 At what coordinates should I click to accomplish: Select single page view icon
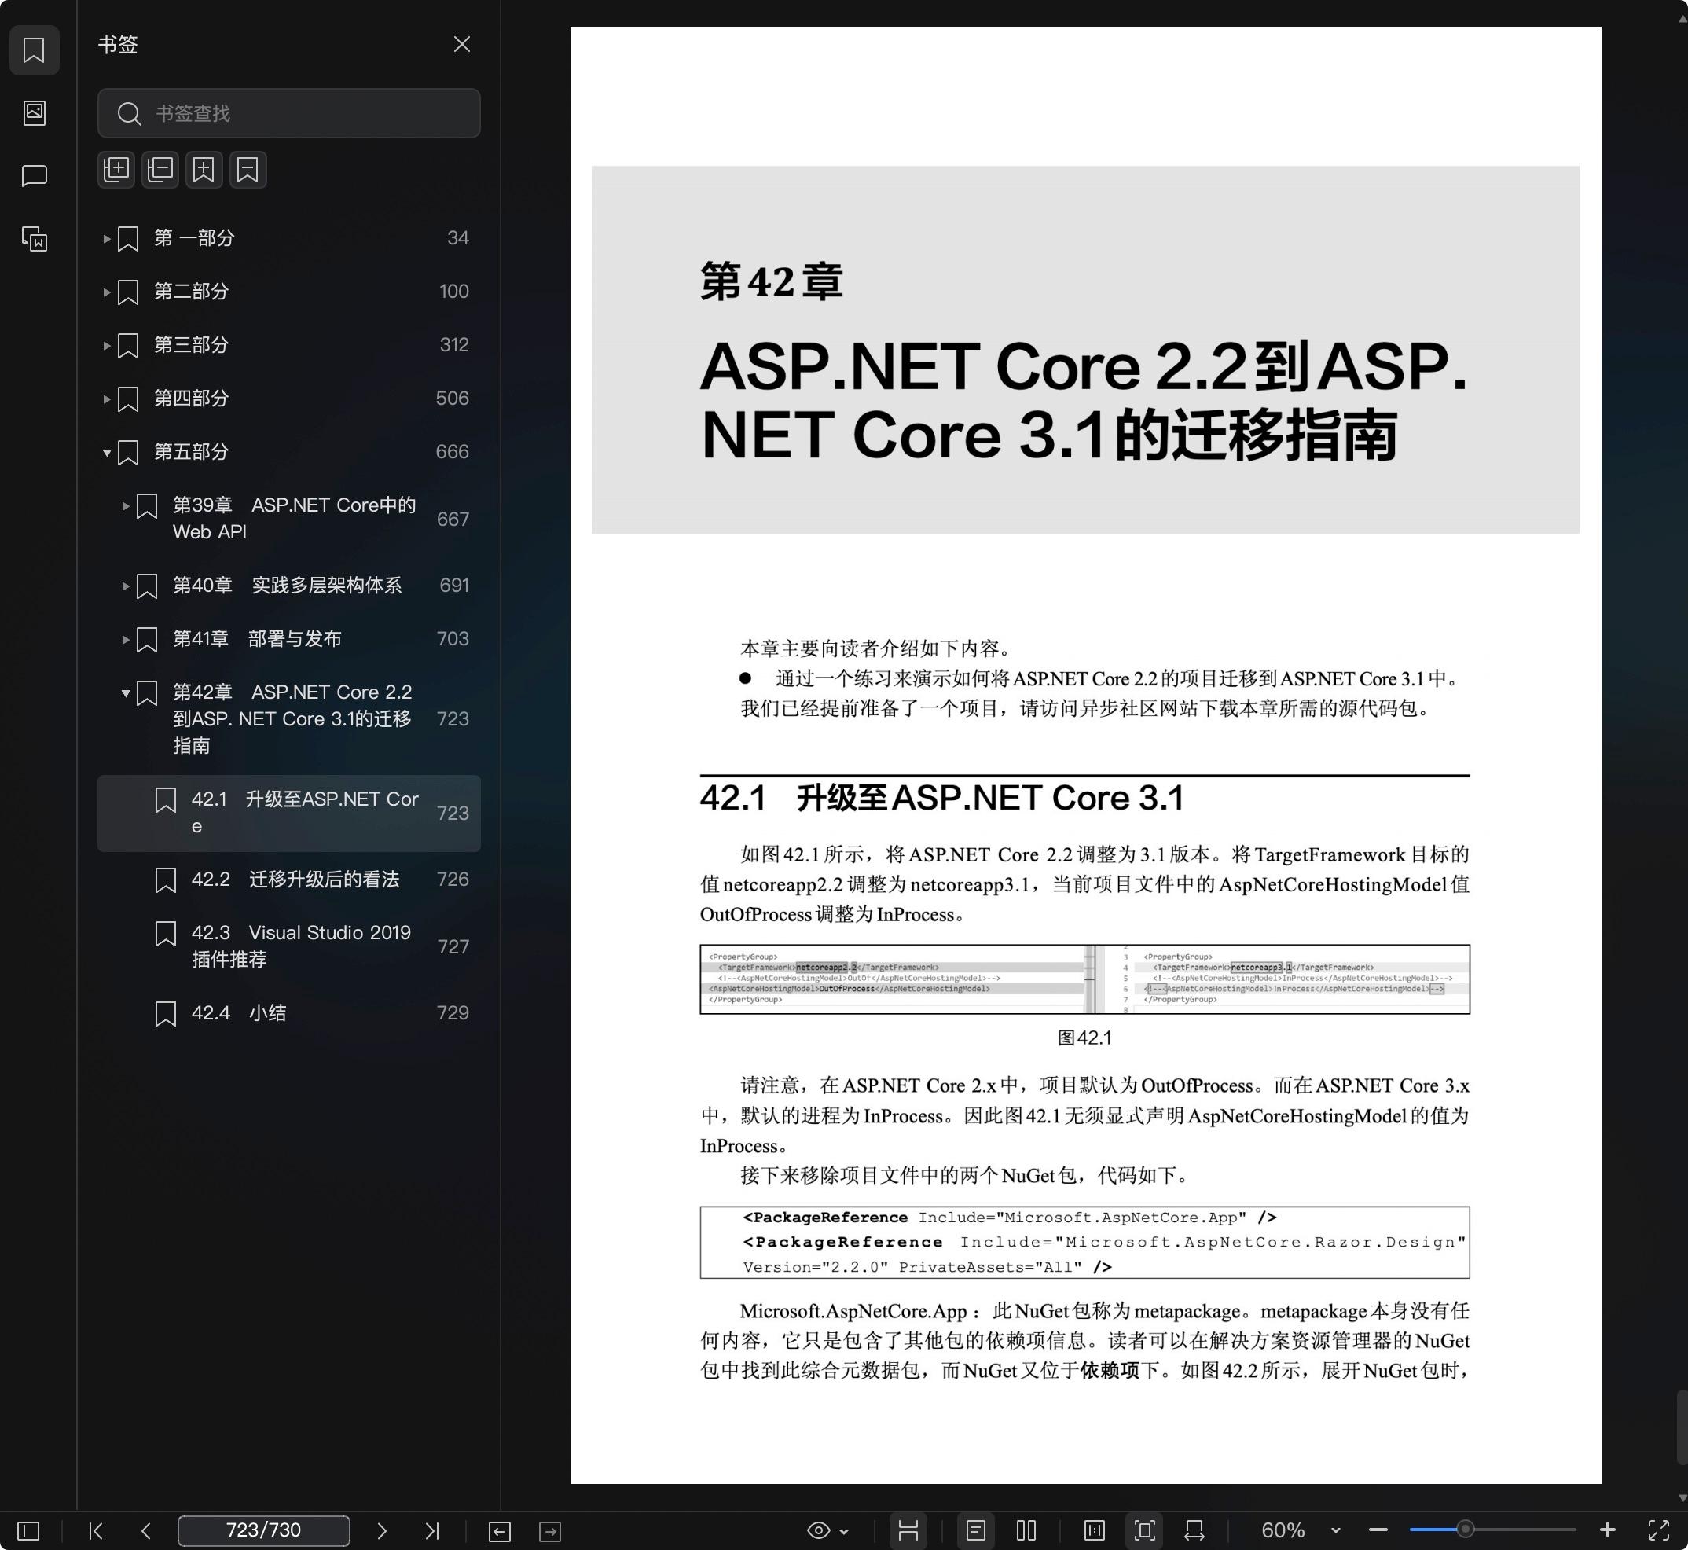pyautogui.click(x=975, y=1530)
